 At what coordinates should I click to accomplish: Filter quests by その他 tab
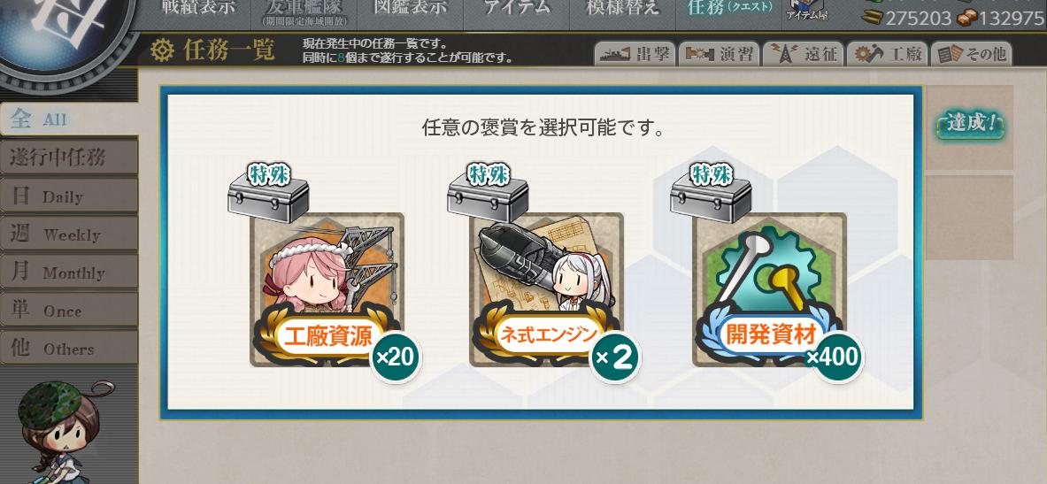[972, 54]
